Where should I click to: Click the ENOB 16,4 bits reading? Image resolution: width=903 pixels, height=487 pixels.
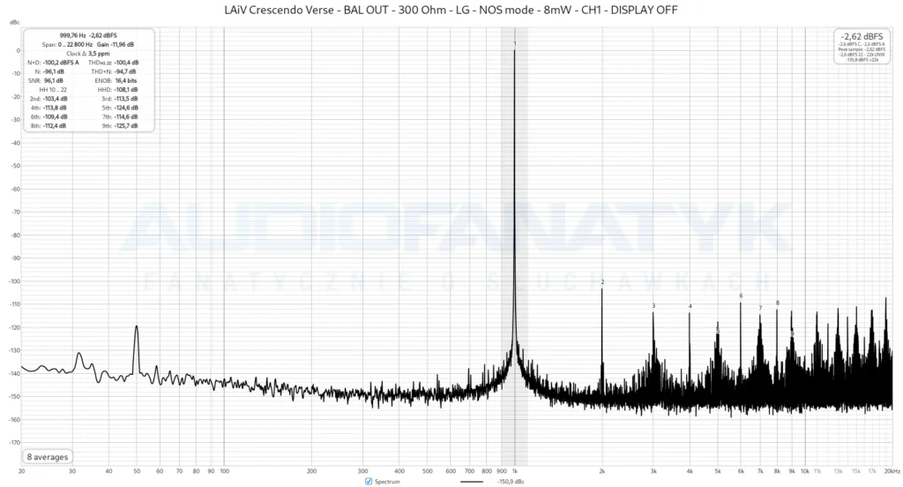[116, 80]
